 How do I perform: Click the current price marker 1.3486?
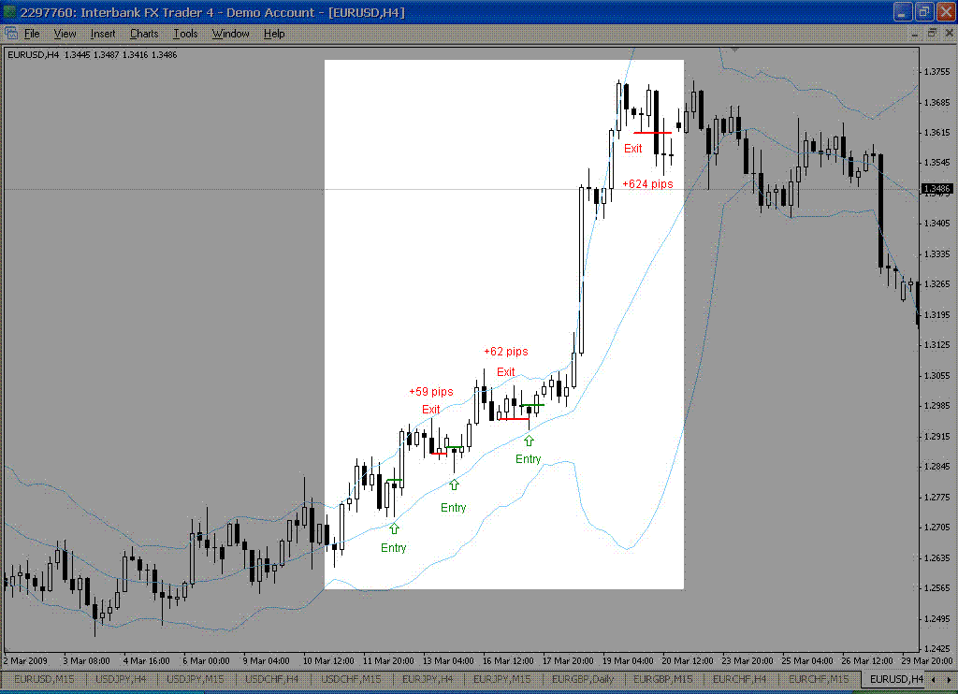936,189
